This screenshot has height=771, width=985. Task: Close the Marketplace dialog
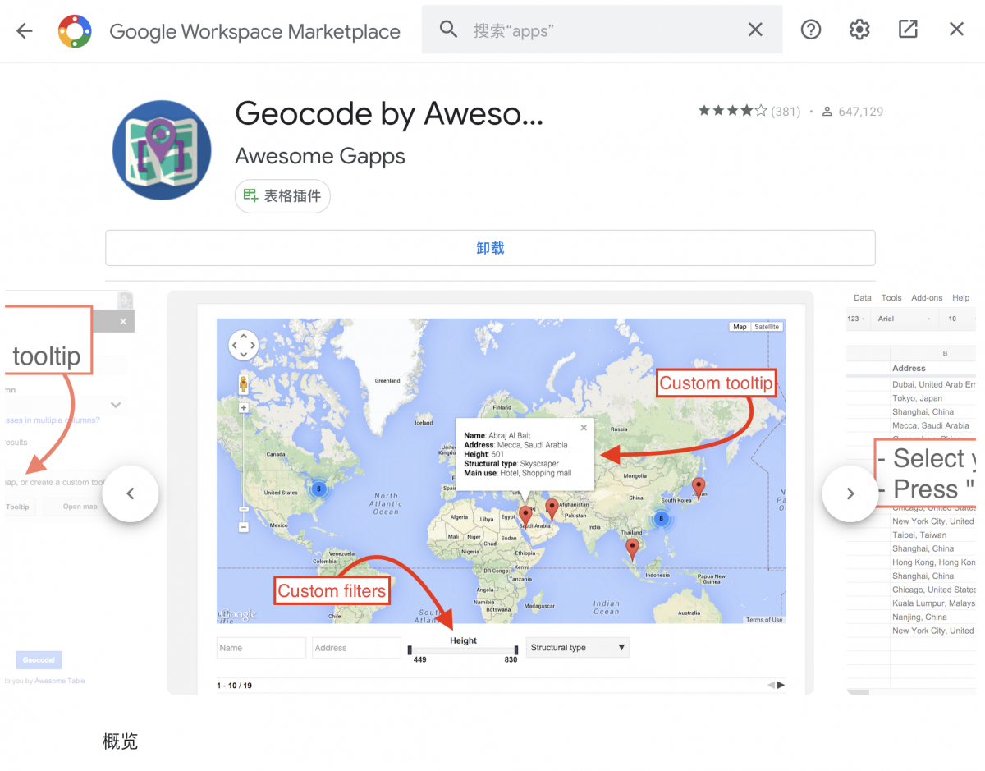click(956, 30)
